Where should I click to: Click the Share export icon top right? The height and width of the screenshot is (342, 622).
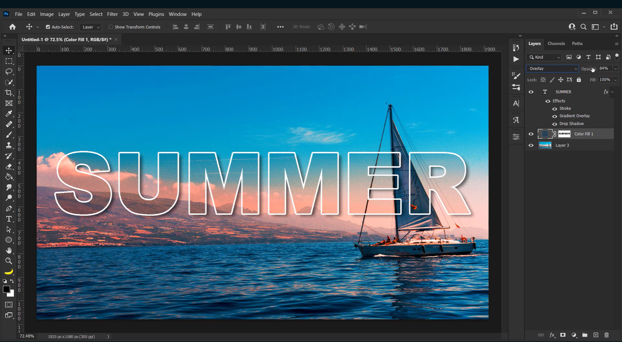click(614, 27)
